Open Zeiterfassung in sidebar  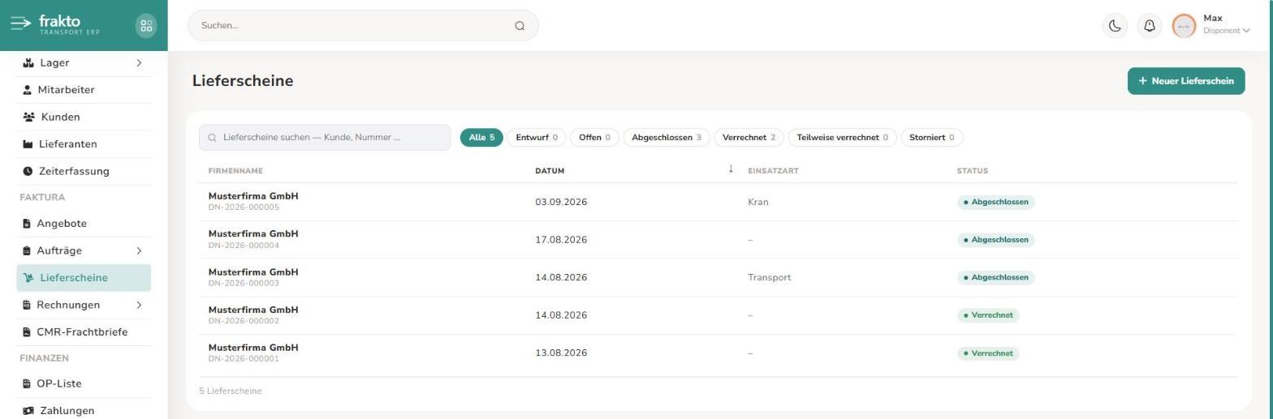[84, 171]
